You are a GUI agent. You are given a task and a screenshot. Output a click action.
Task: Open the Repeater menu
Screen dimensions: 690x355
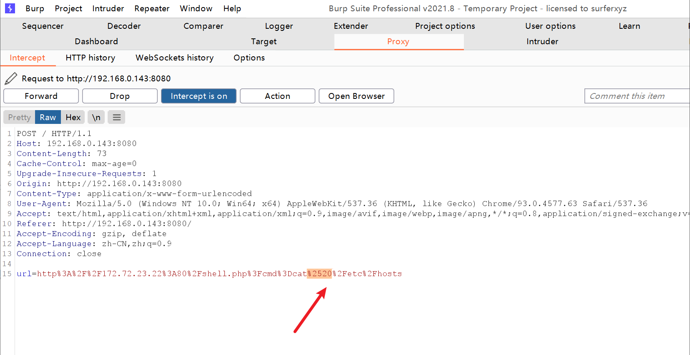[152, 8]
